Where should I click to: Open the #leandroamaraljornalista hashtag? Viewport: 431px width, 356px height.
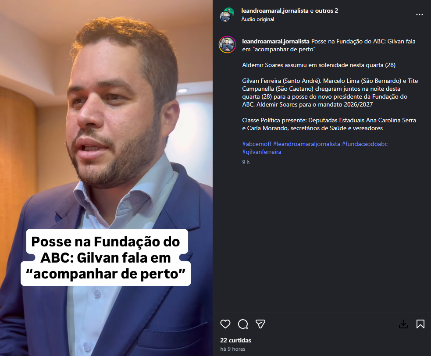click(x=306, y=144)
